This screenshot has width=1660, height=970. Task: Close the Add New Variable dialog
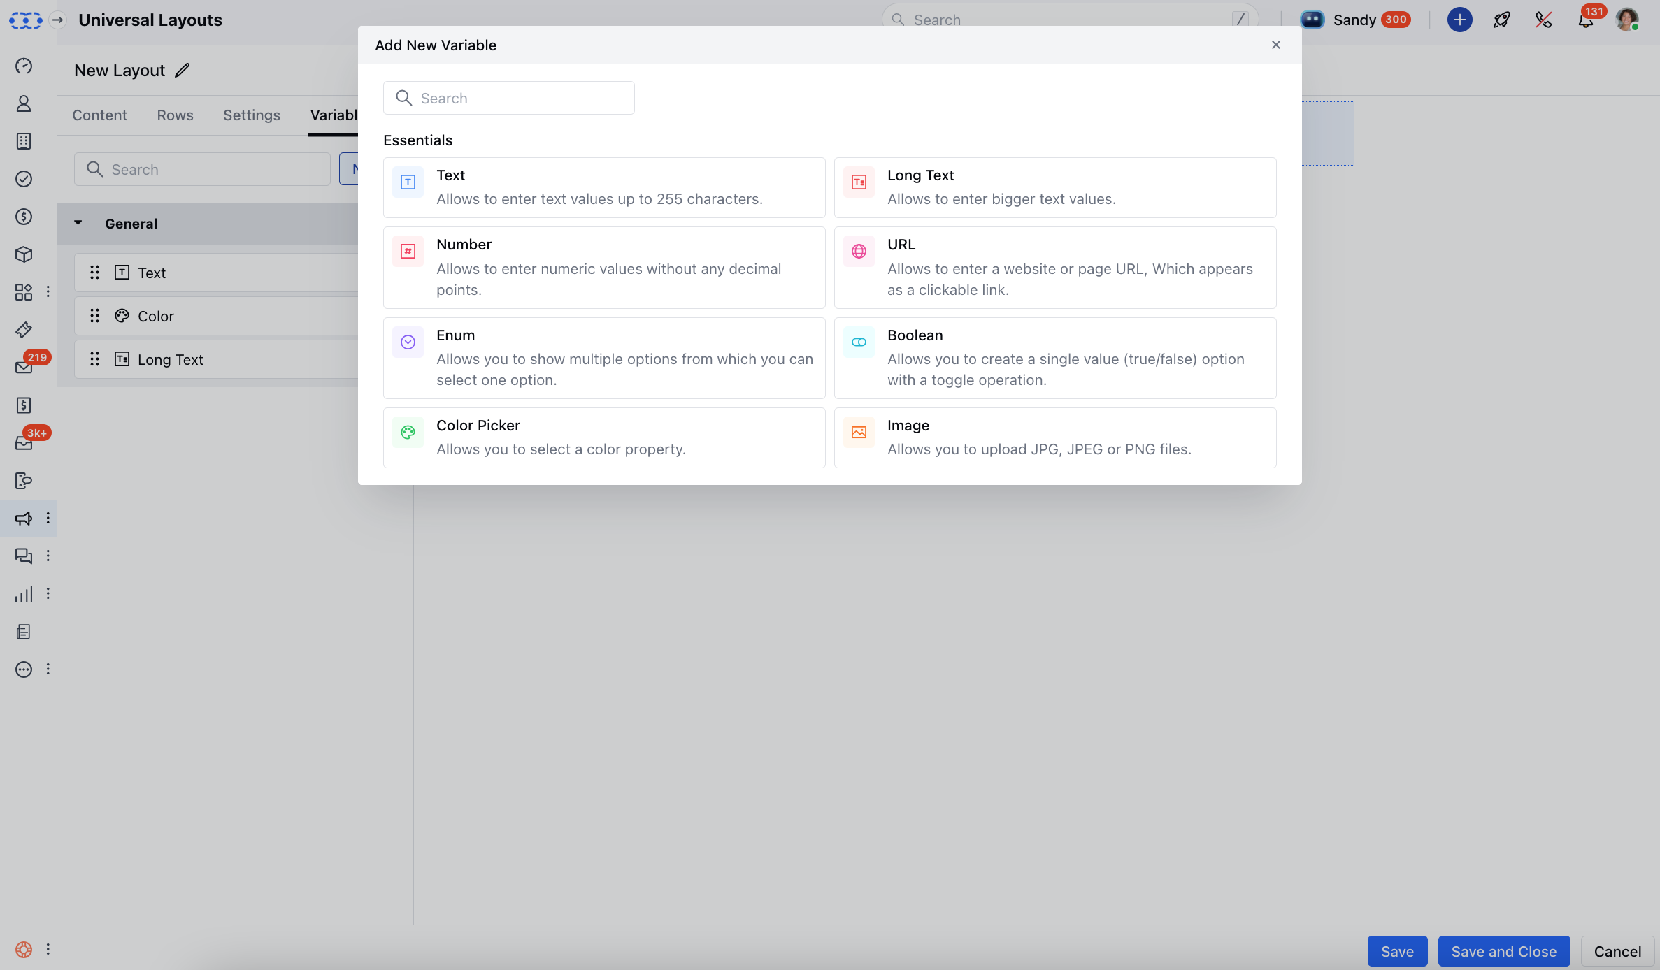(x=1275, y=45)
